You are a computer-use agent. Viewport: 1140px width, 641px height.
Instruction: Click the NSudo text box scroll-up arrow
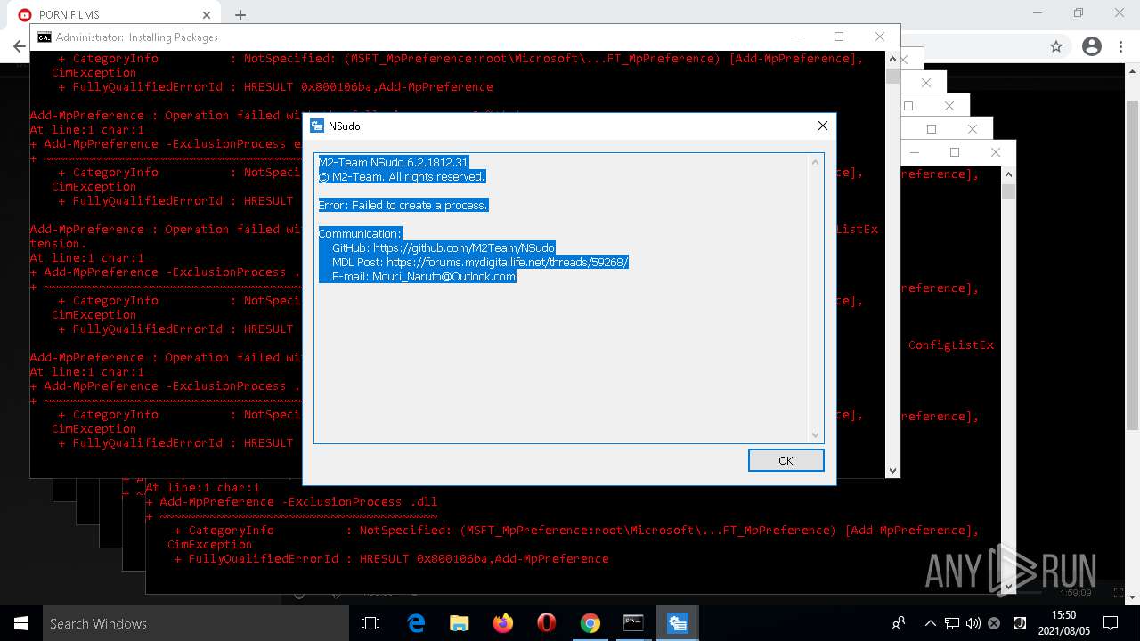815,162
